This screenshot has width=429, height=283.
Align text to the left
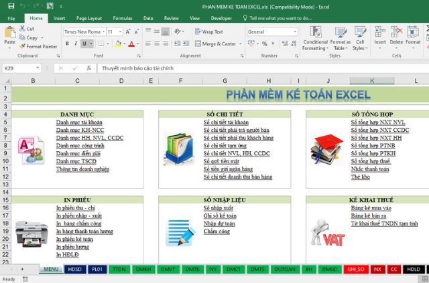click(x=148, y=43)
